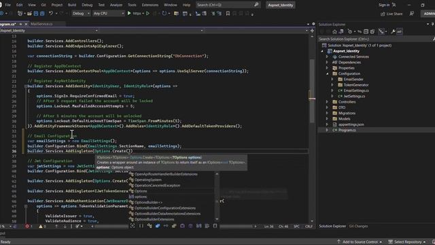Click the Hot Reload icon in toolbar

[x=164, y=14]
